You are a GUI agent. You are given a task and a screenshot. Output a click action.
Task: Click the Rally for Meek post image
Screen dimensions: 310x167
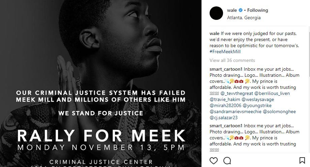point(101,83)
